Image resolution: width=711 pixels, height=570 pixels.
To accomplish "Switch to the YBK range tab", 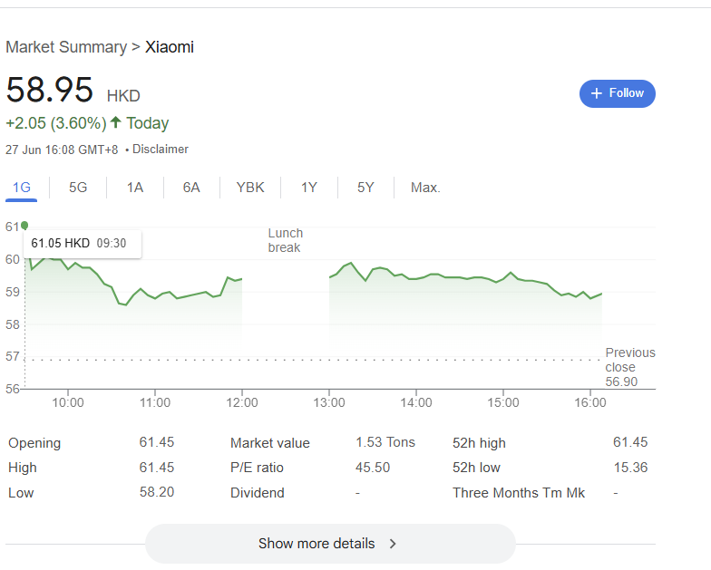I will coord(250,188).
